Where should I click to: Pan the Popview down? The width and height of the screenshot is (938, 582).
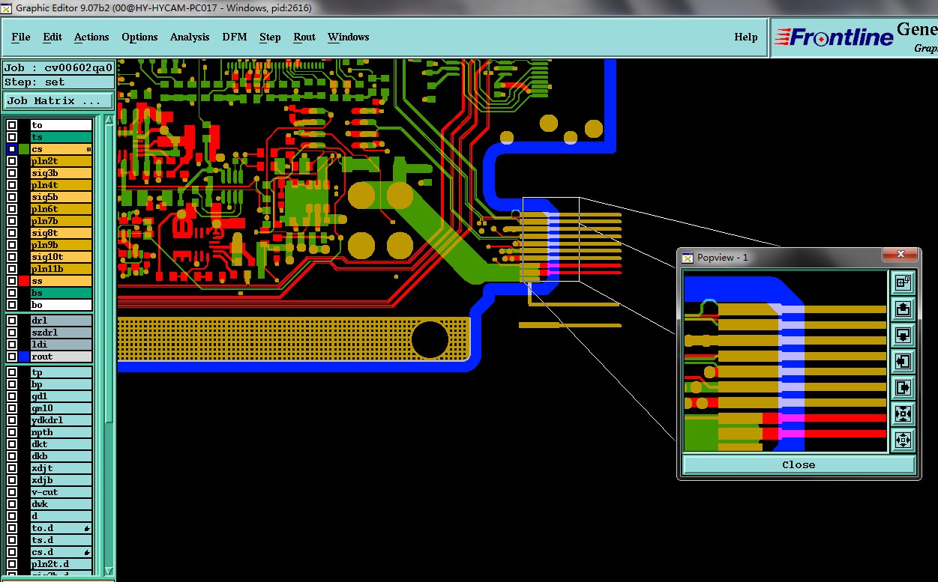pyautogui.click(x=903, y=335)
